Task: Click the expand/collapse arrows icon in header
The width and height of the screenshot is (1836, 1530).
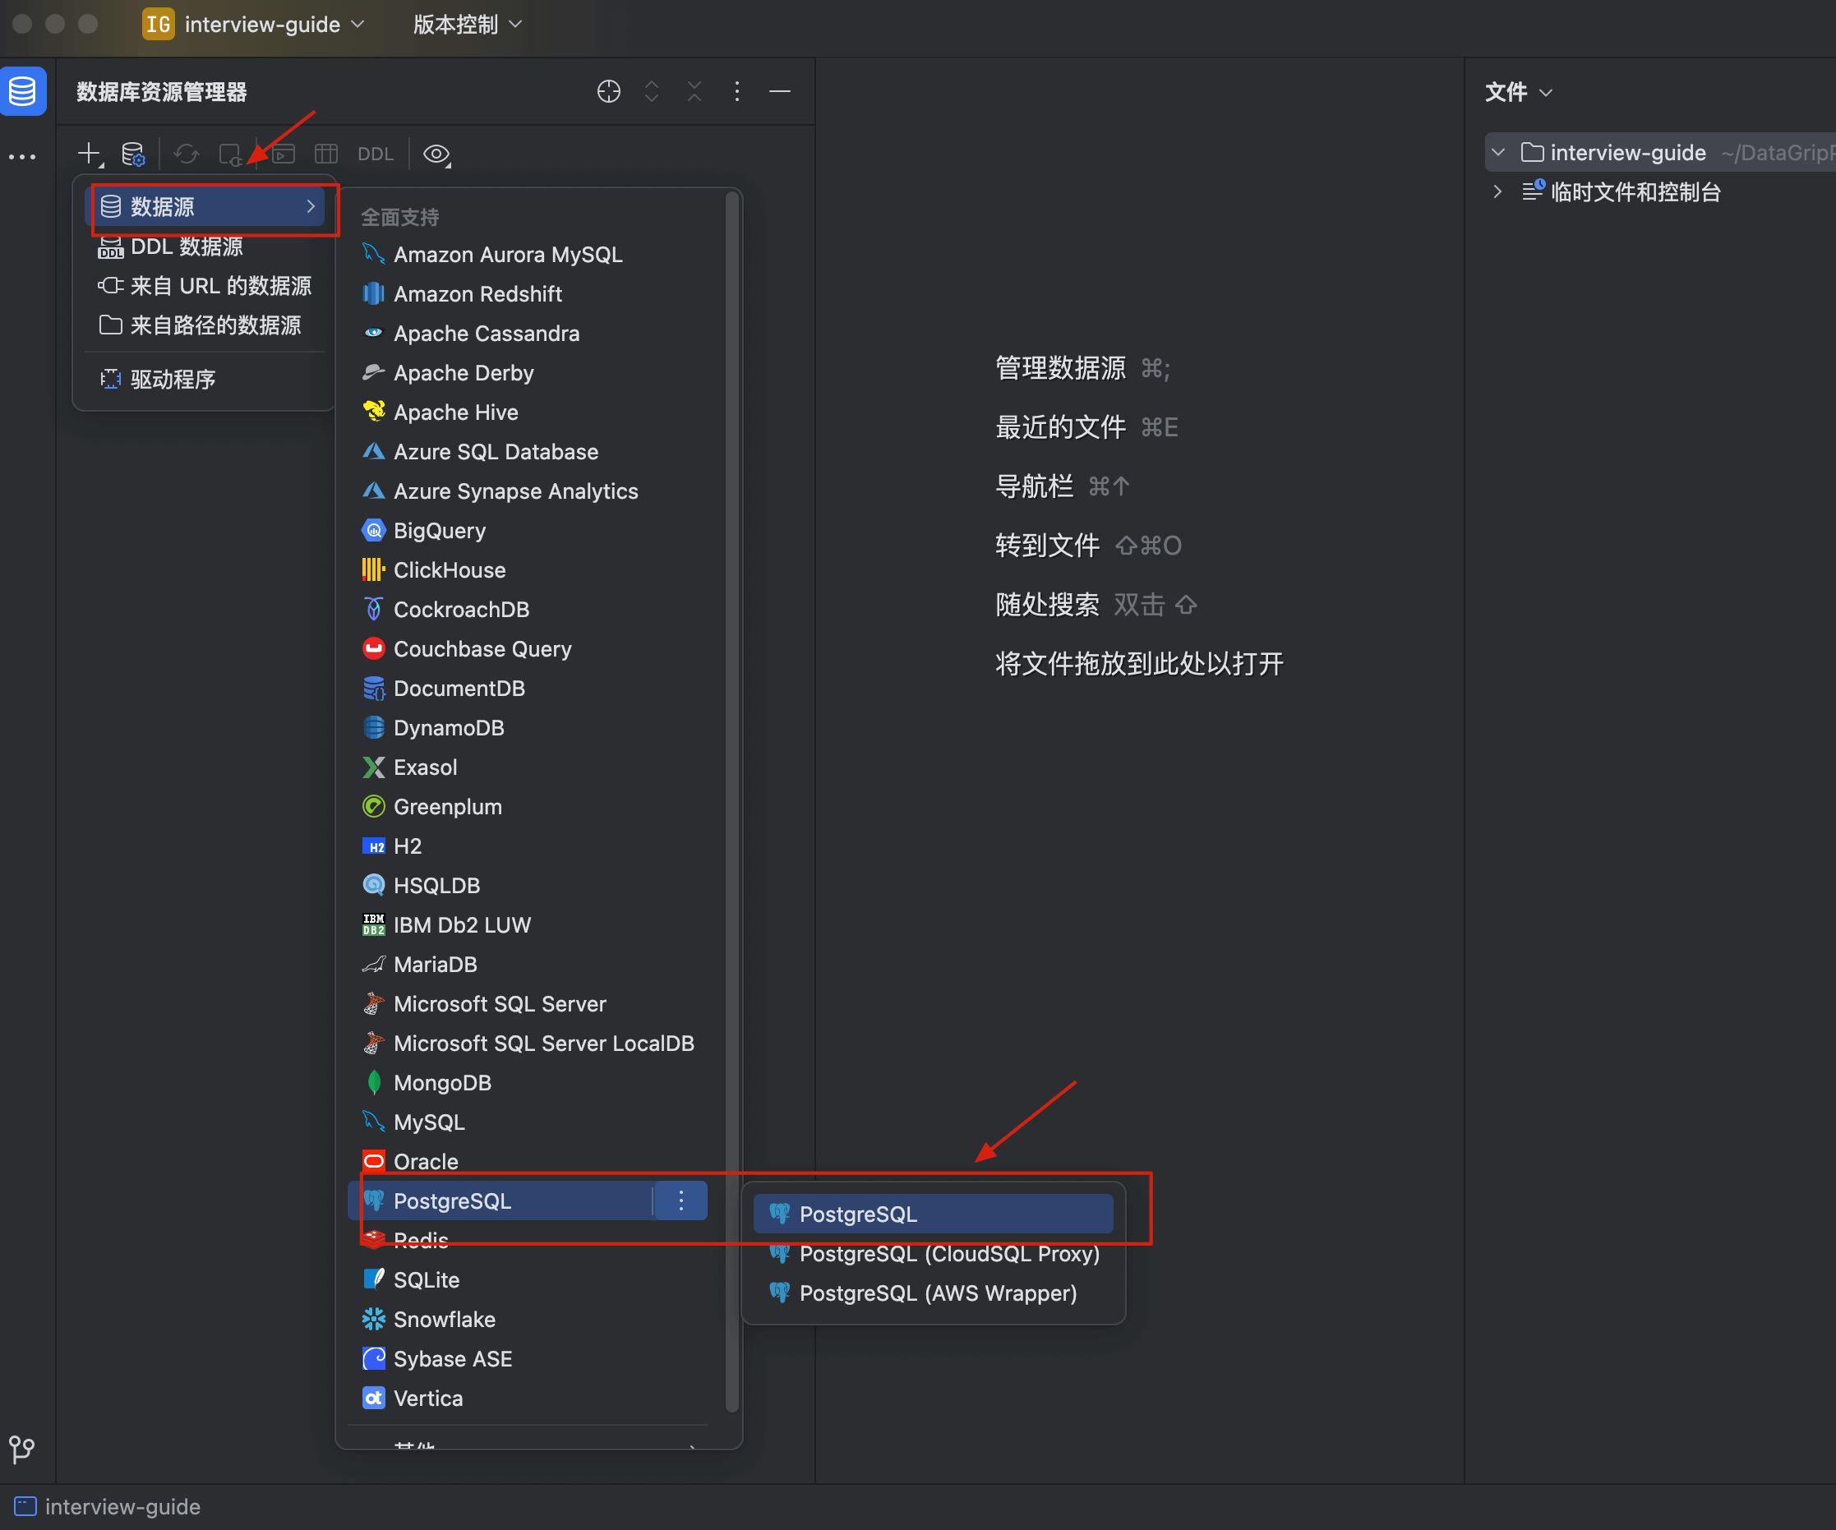Action: 652,91
